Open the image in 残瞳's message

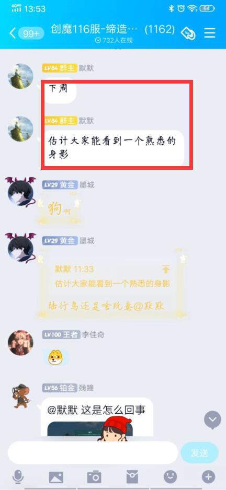90,428
